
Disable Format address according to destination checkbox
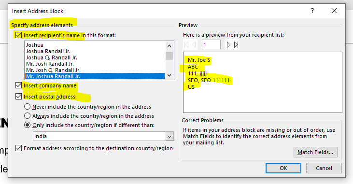18,148
